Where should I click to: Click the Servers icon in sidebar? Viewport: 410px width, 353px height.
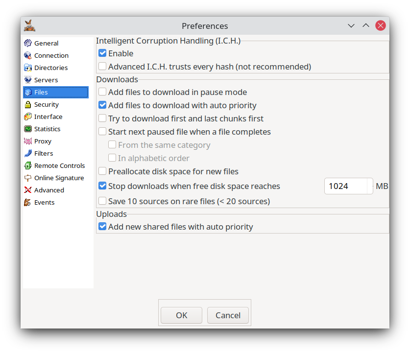[x=28, y=80]
